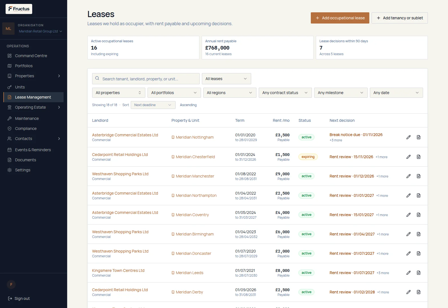Open Portfolios in the sidebar
The width and height of the screenshot is (448, 308).
pos(33,66)
